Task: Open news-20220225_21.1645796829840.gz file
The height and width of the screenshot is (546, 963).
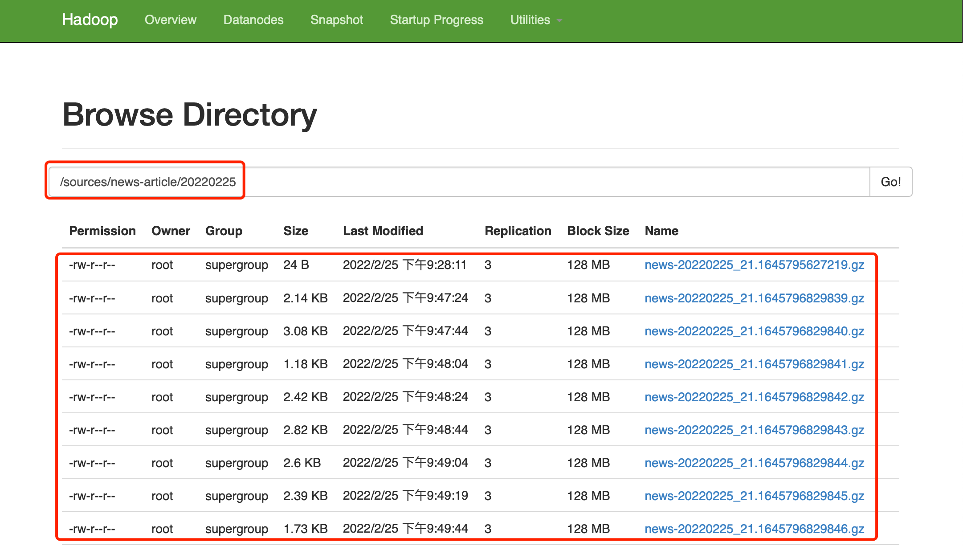Action: [x=755, y=331]
